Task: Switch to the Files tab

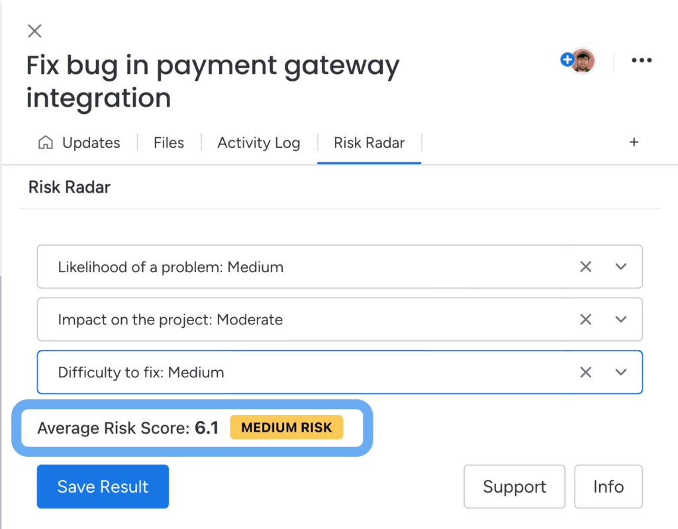Action: tap(169, 143)
